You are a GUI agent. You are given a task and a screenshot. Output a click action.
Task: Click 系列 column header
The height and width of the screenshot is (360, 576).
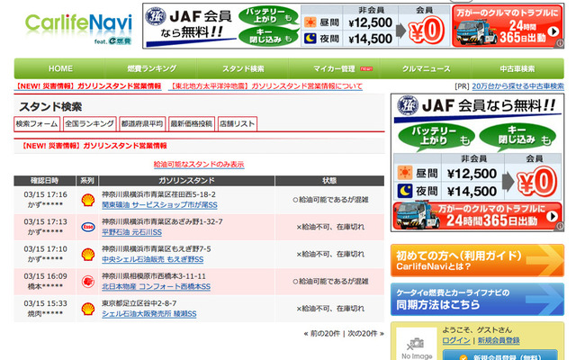[87, 180]
